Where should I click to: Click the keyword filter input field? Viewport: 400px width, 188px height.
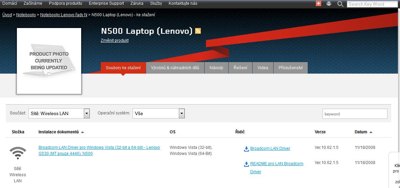[355, 114]
